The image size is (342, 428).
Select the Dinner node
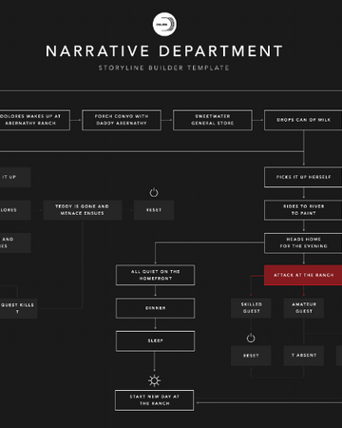pos(155,308)
